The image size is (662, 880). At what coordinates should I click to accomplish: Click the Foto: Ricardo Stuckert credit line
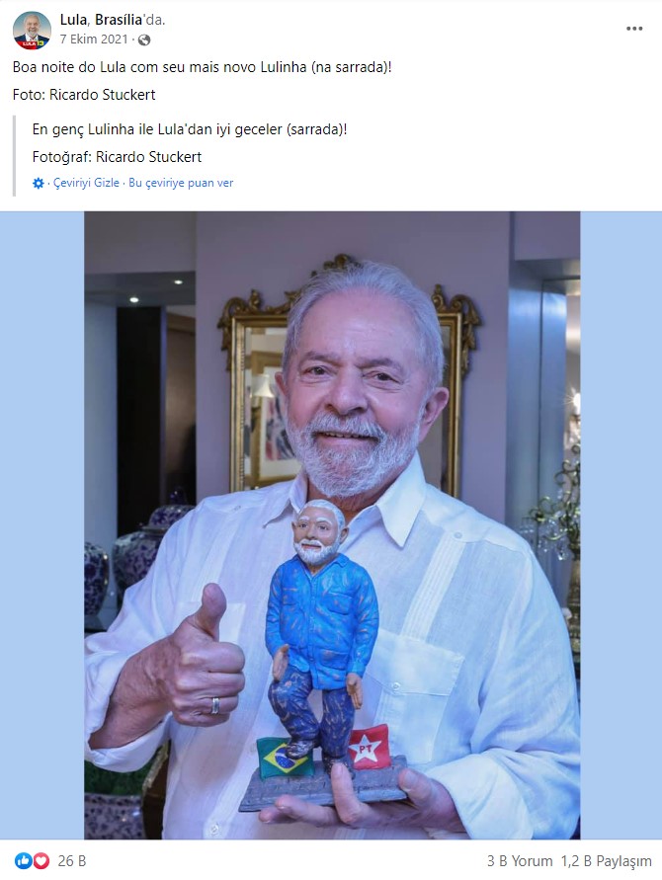(84, 95)
